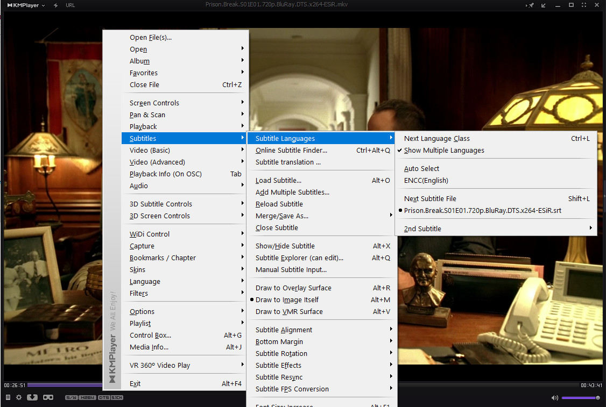Open the playlist icon in bottom bar
Screen dimensions: 606x407
8,397
